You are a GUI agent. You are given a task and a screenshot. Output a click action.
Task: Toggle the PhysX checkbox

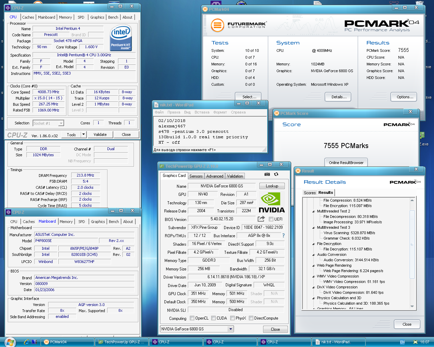point(232,318)
